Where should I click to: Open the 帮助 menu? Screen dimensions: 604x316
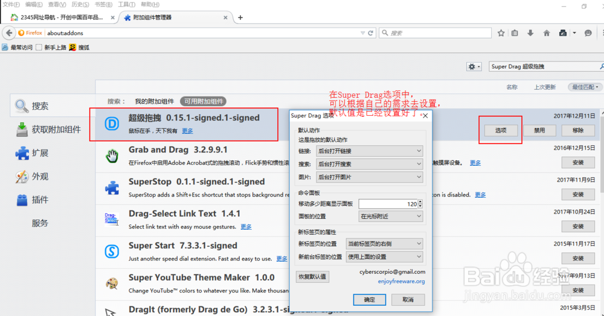[x=150, y=4]
